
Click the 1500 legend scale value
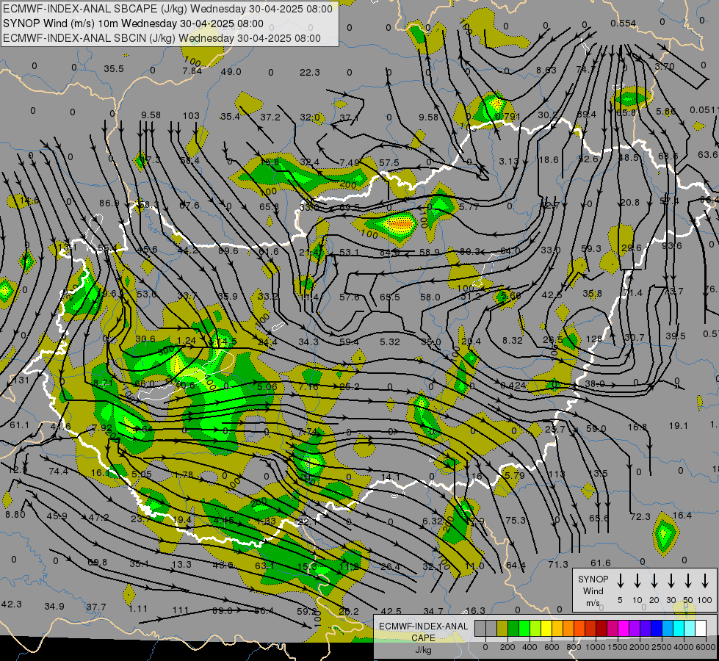click(617, 647)
